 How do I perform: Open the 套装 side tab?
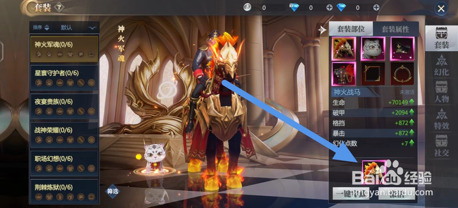[x=441, y=38]
